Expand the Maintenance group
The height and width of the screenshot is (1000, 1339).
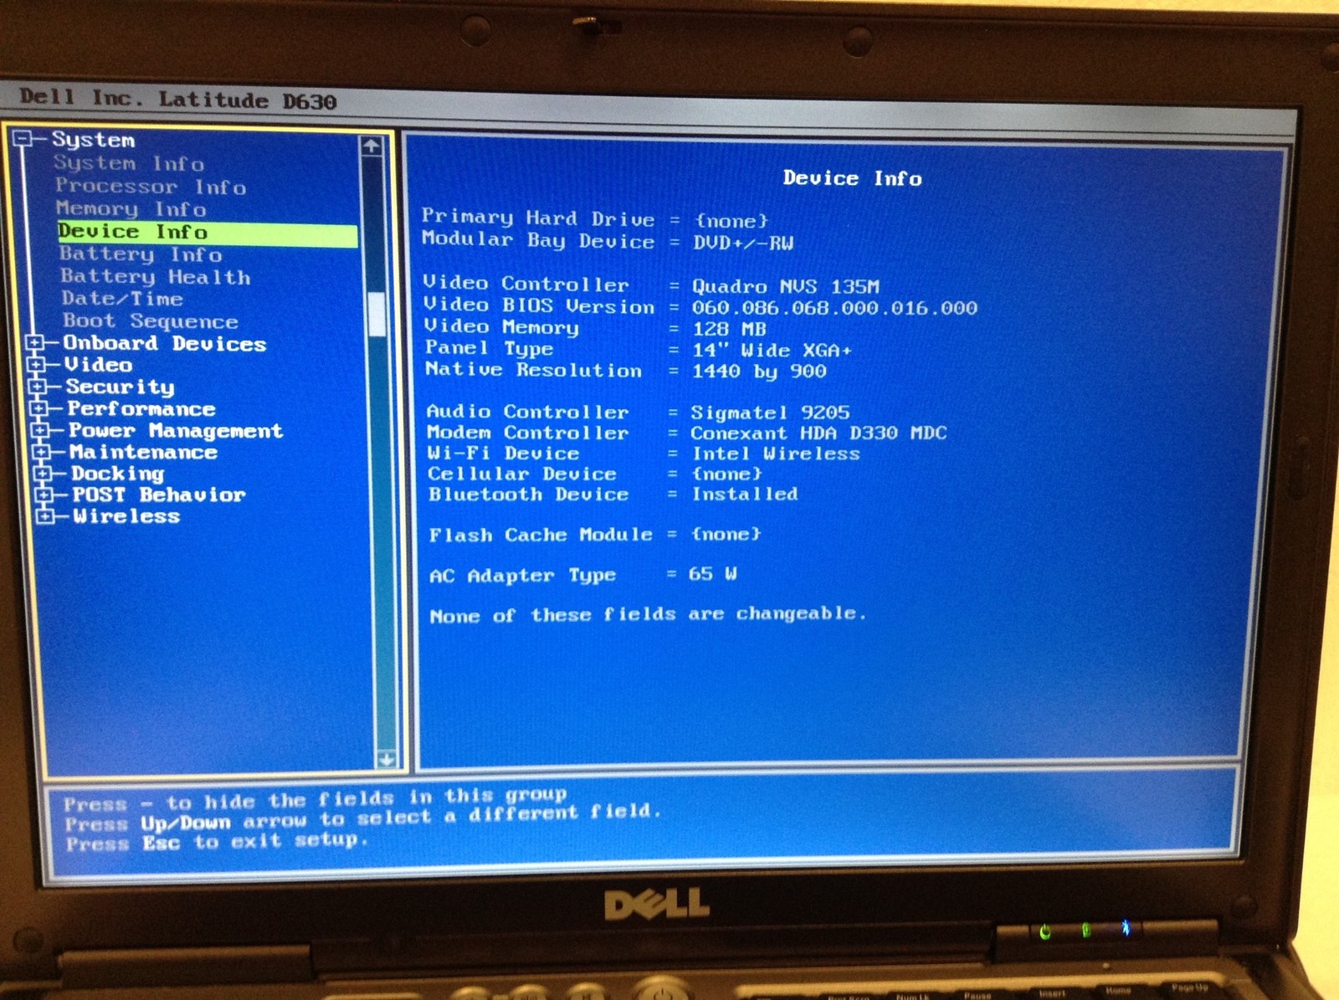click(x=41, y=452)
